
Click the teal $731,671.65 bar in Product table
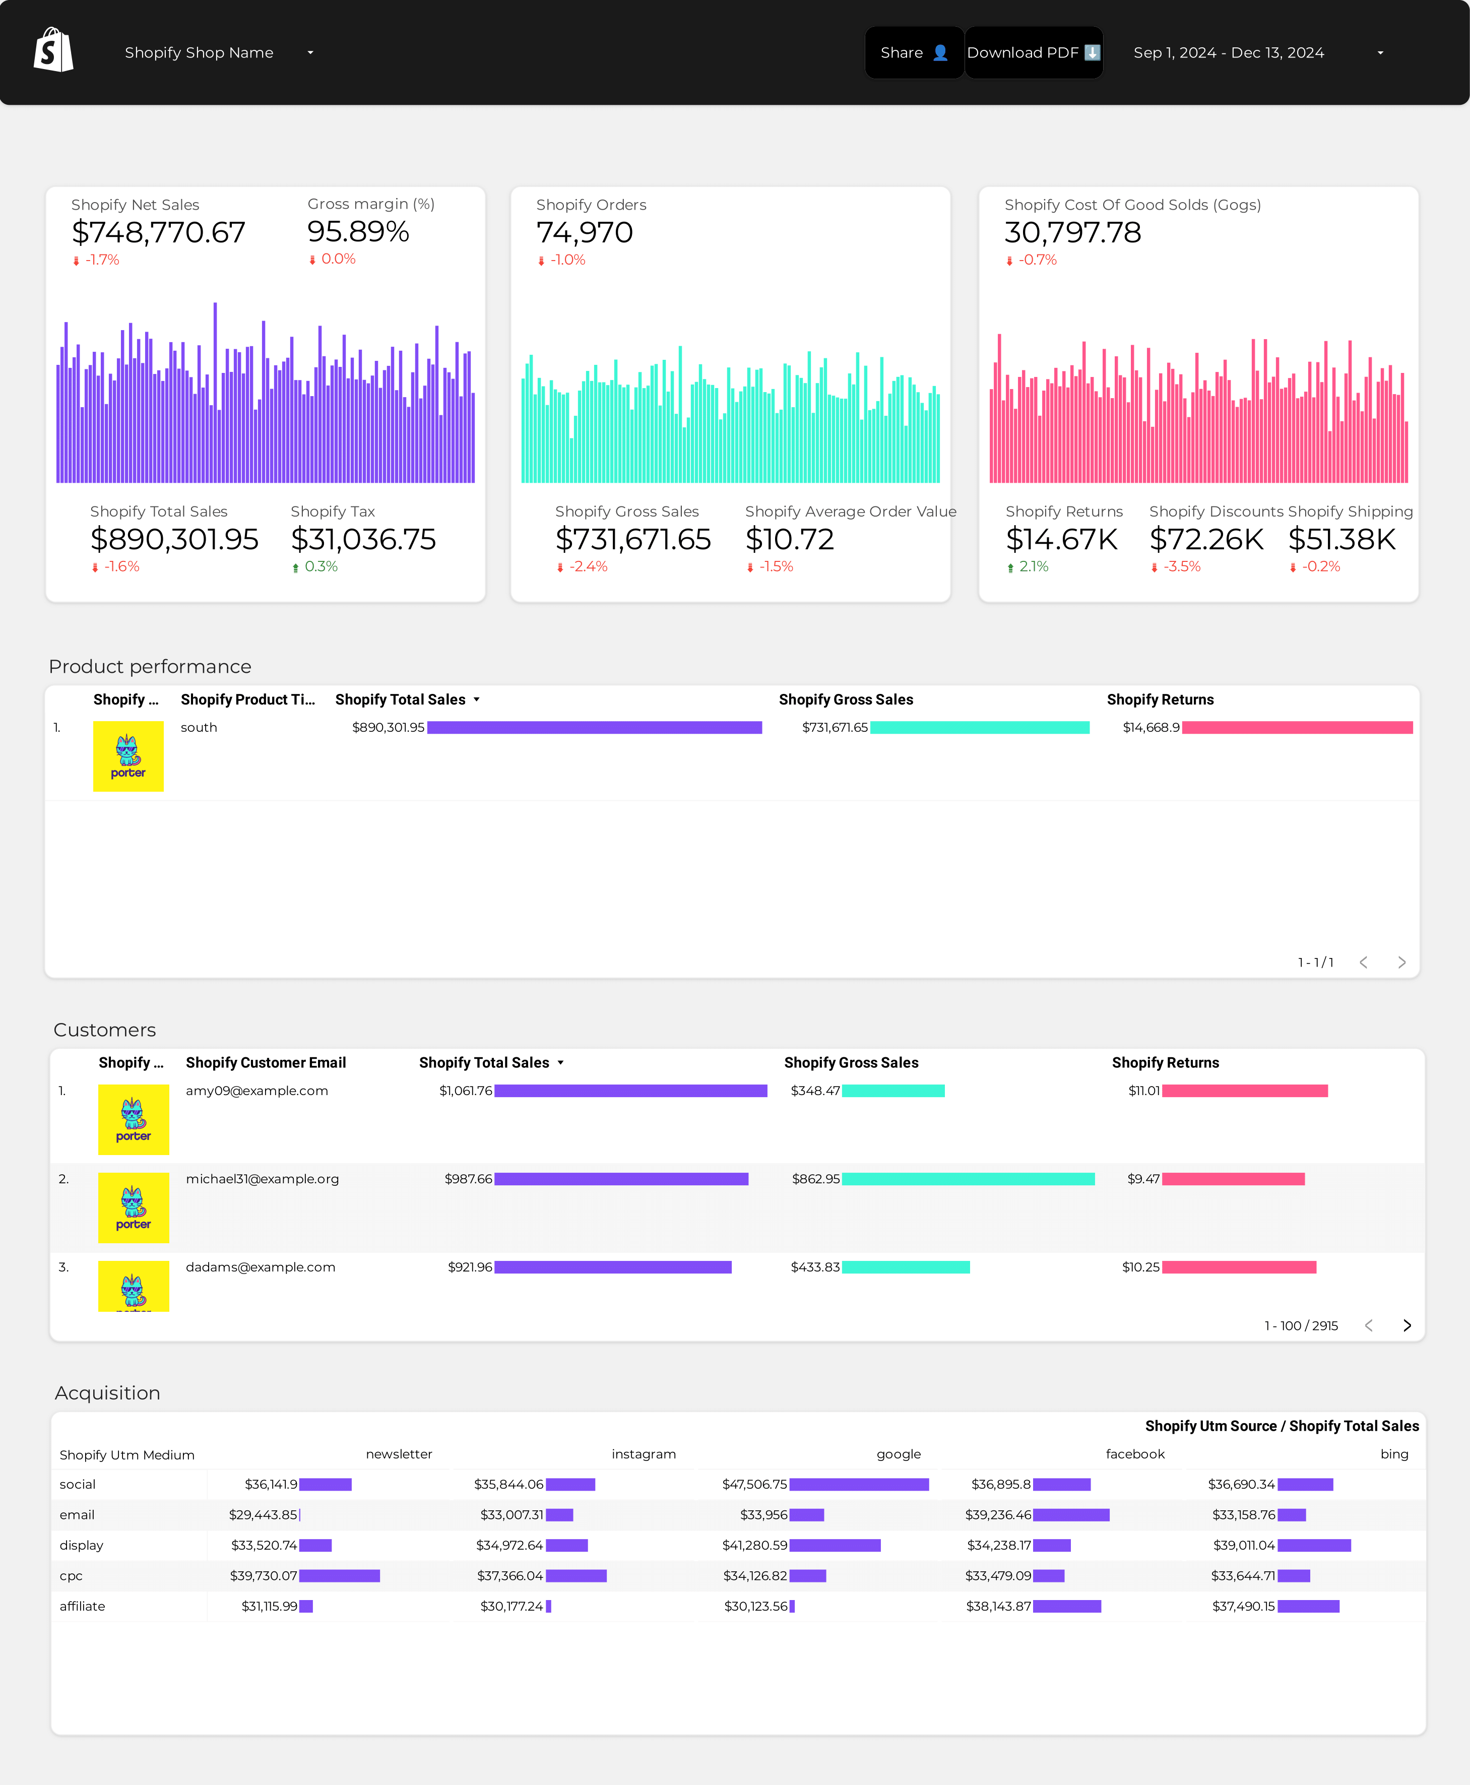tap(980, 727)
